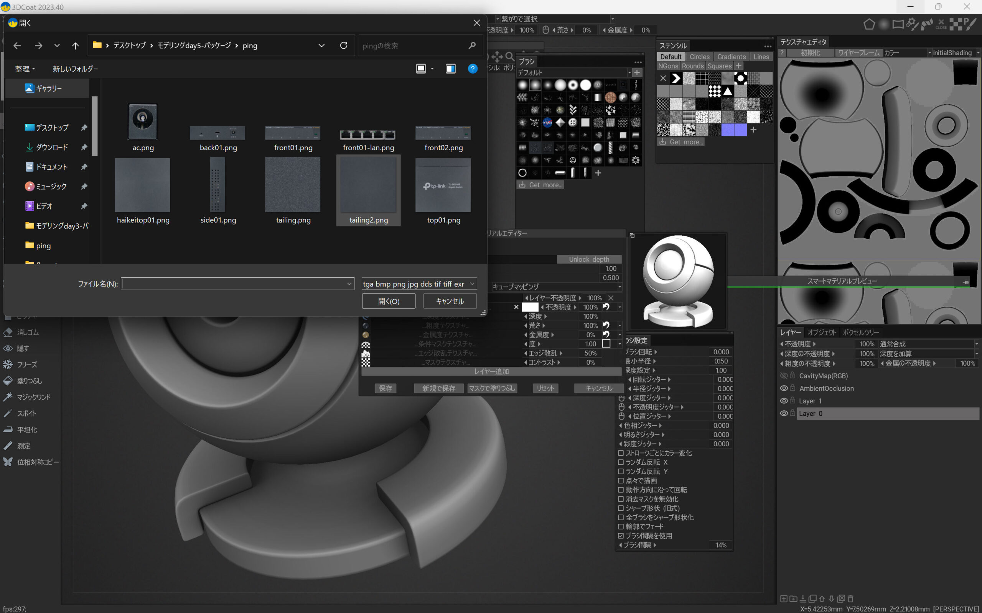Uncheck ブラシ間隔を使用 checkbox
982x613 pixels.
620,536
